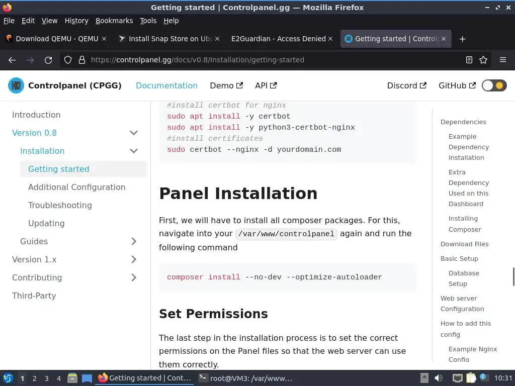Image resolution: width=515 pixels, height=386 pixels.
Task: Open the Edit menu
Action: click(28, 21)
